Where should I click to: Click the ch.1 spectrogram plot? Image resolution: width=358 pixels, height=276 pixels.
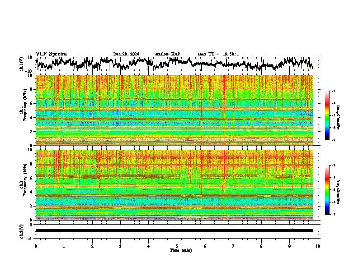[174, 110]
